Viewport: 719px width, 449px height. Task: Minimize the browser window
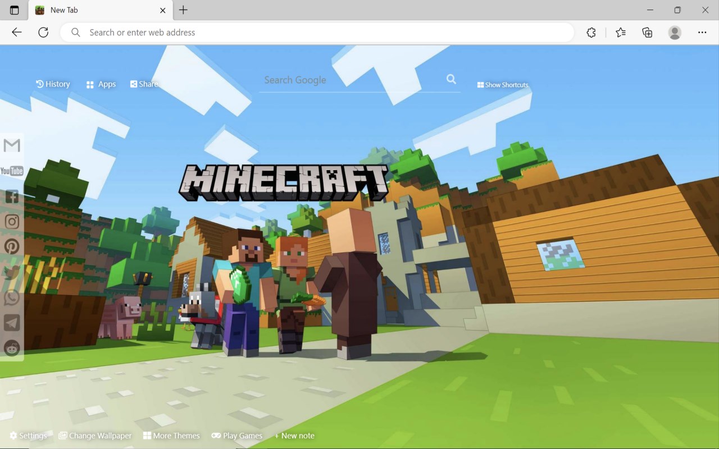650,10
